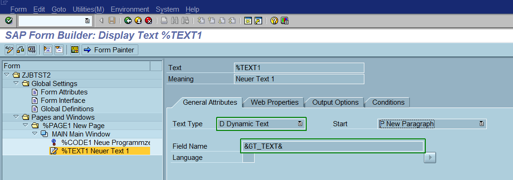The image size is (513, 180).
Task: Open the Edit menu
Action: coord(39,9)
